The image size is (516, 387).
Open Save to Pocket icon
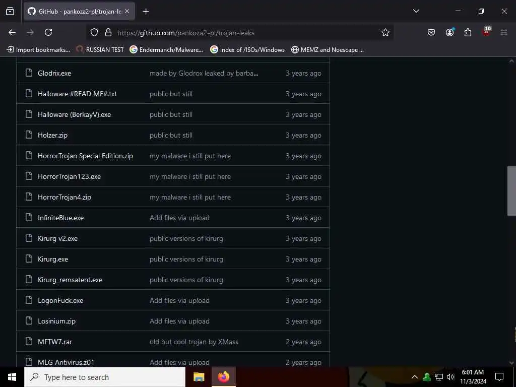coord(431,32)
